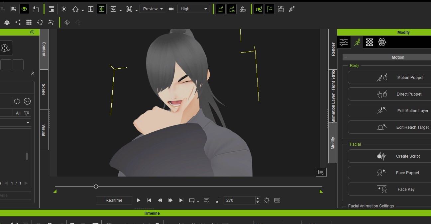Click the nine-dot grid icon

(x=29, y=22)
